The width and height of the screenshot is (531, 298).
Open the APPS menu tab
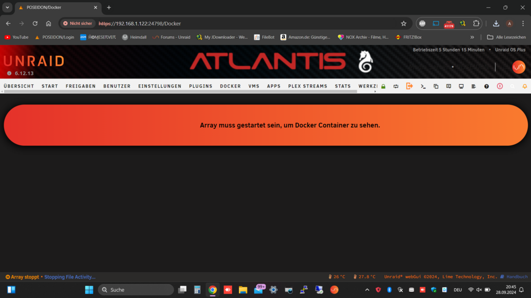click(x=273, y=86)
